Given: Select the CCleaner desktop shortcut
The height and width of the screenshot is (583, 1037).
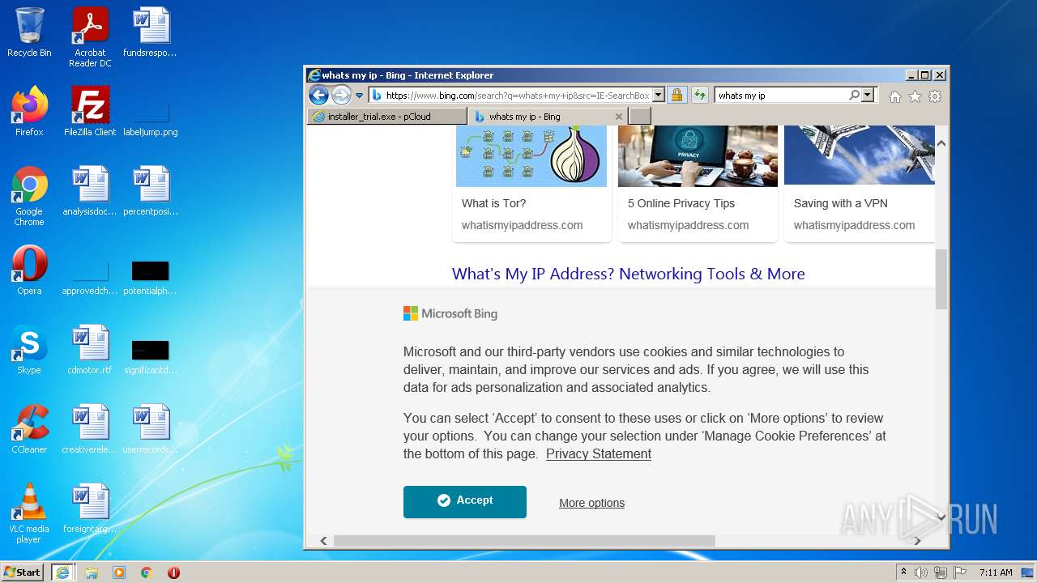Looking at the screenshot, I should 29,429.
